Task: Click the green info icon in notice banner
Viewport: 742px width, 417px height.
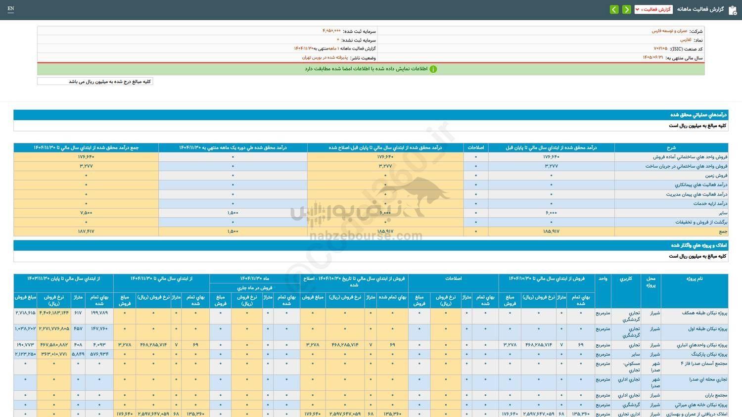Action: (x=433, y=69)
